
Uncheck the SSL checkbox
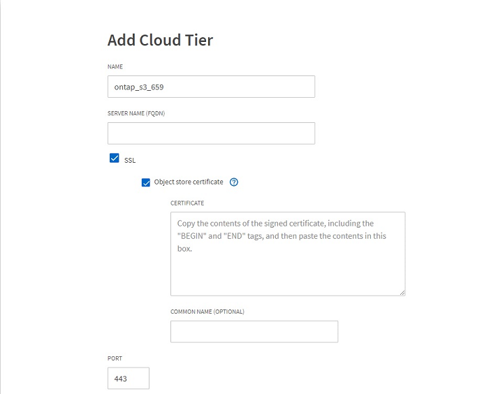click(115, 158)
